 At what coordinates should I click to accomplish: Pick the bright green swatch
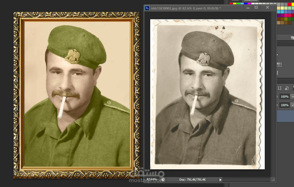point(238,4)
